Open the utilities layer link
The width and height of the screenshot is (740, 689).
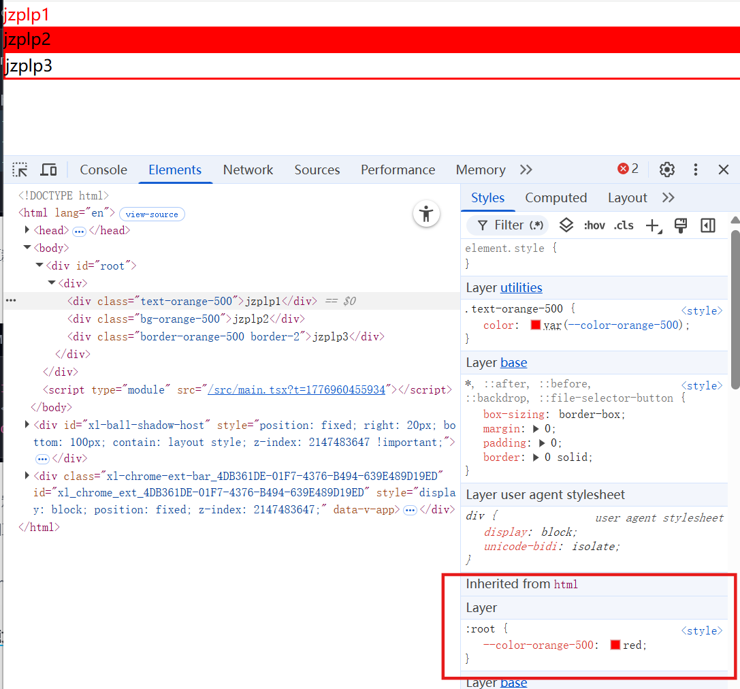pyautogui.click(x=521, y=287)
